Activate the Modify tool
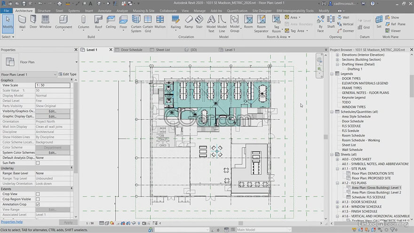This screenshot has height=233, width=414. 8,23
